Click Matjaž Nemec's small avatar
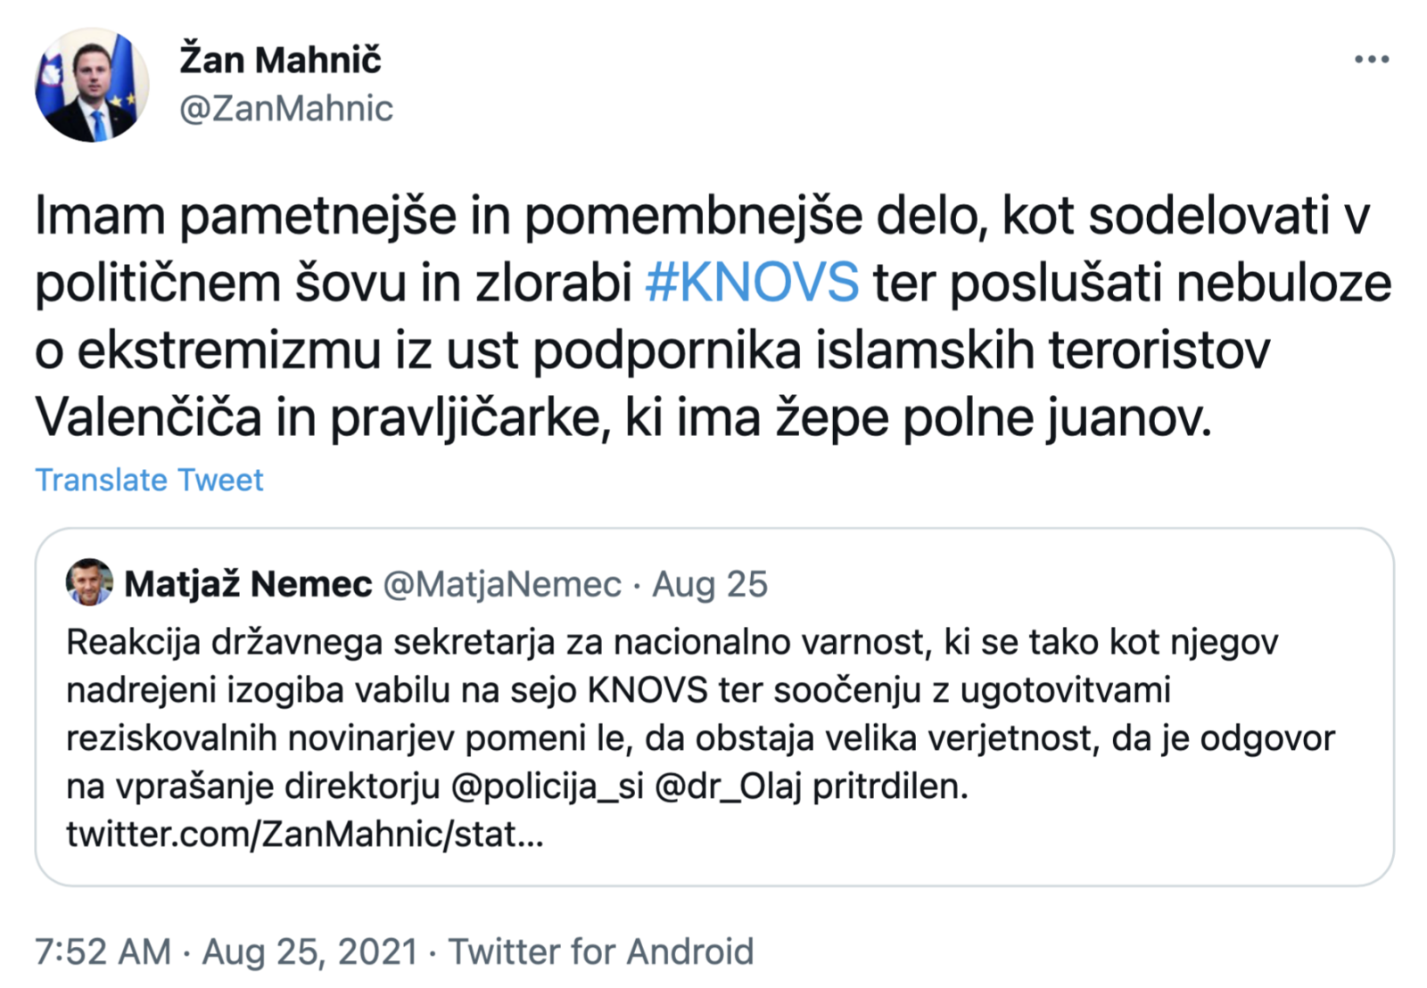1427x988 pixels. click(89, 583)
